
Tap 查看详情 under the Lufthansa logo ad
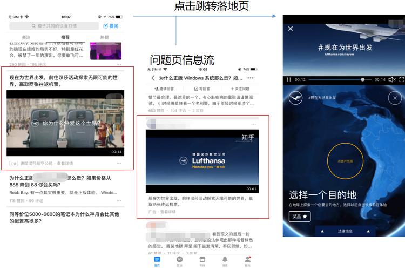pyautogui.click(x=168, y=212)
